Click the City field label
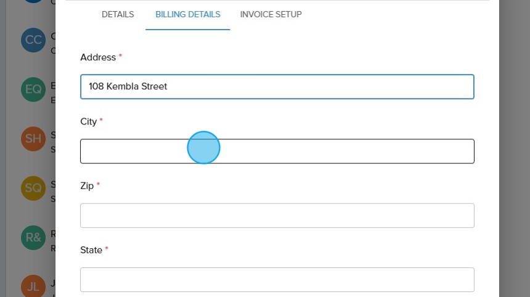The width and height of the screenshot is (530, 297). point(89,121)
